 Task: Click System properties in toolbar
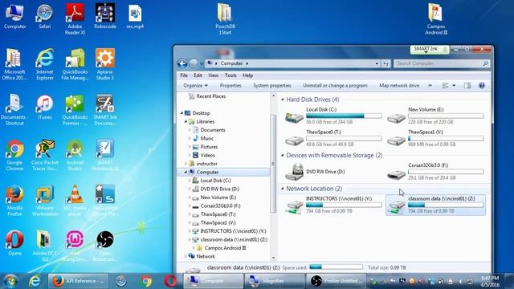(x=272, y=86)
